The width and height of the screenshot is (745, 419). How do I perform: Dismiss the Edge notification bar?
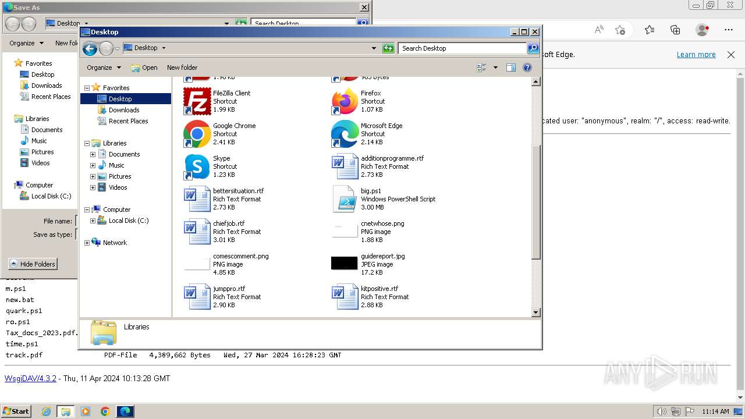pyautogui.click(x=731, y=55)
